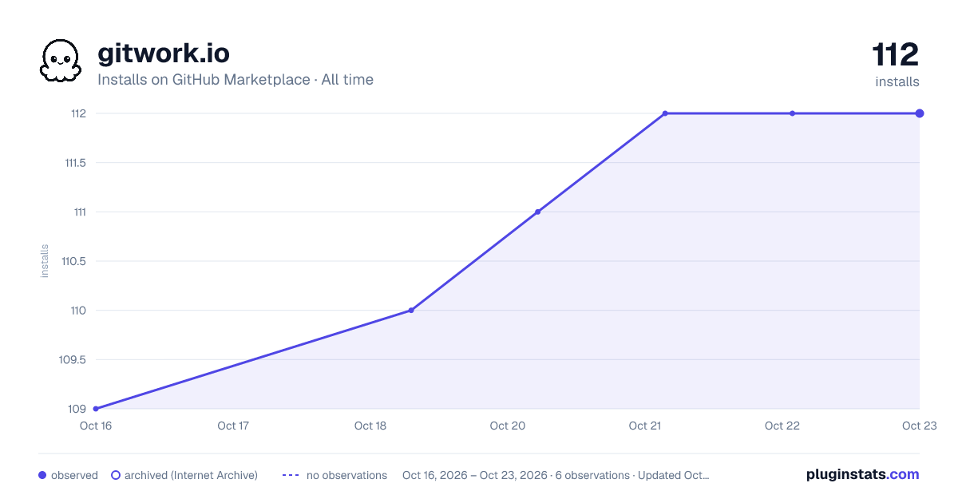Click the large 112 installs total
Image resolution: width=958 pixels, height=503 pixels.
pyautogui.click(x=896, y=55)
